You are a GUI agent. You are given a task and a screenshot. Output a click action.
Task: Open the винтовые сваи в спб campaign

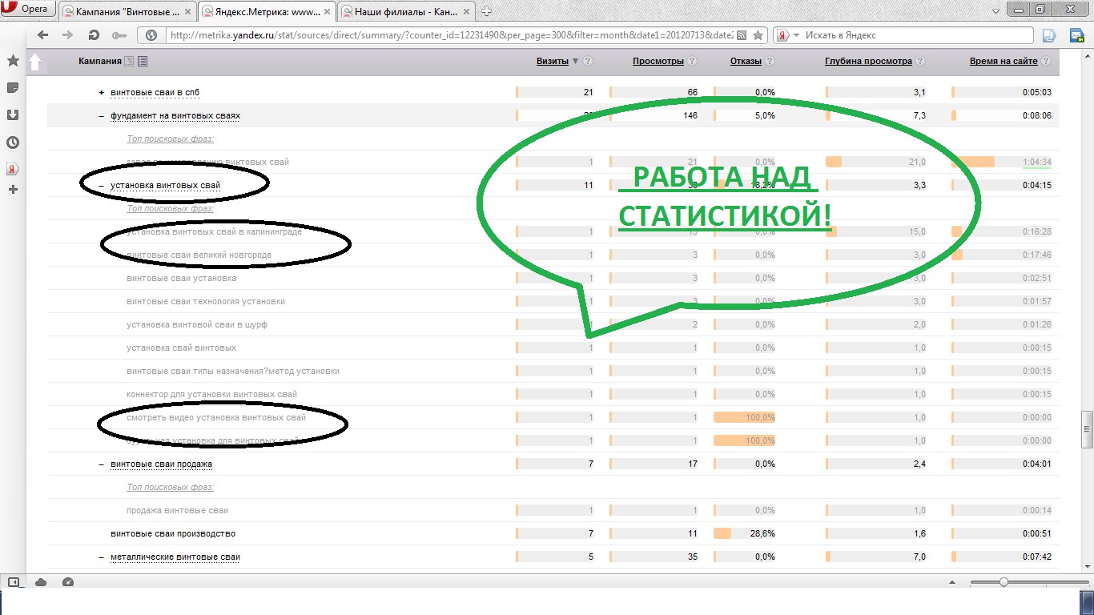[157, 92]
